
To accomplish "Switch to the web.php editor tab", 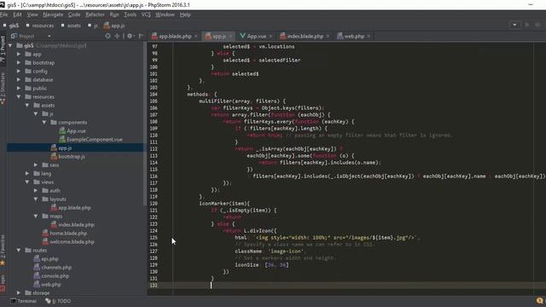I will [x=354, y=36].
